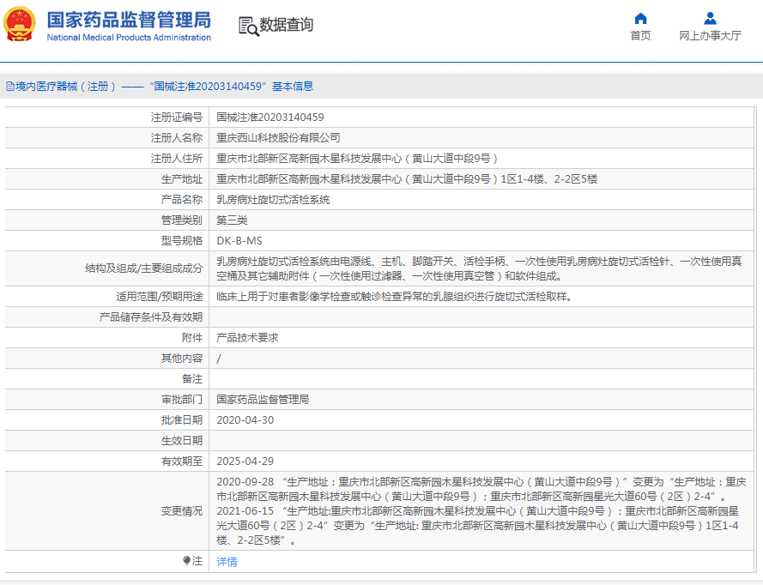Click the 生产地址 value with 1区1-4楼
Image resolution: width=763 pixels, height=585 pixels.
click(407, 179)
